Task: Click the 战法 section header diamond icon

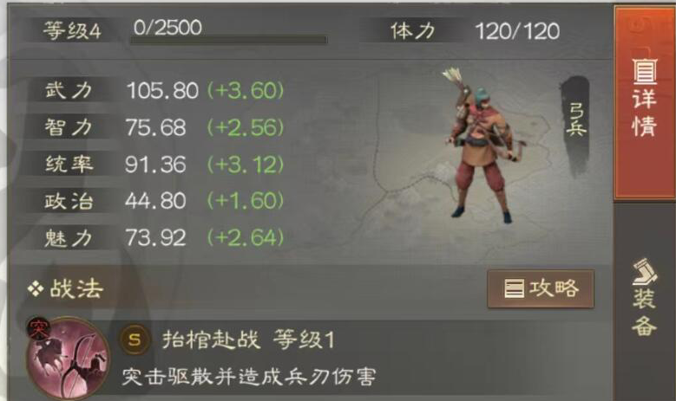Action: 36,288
